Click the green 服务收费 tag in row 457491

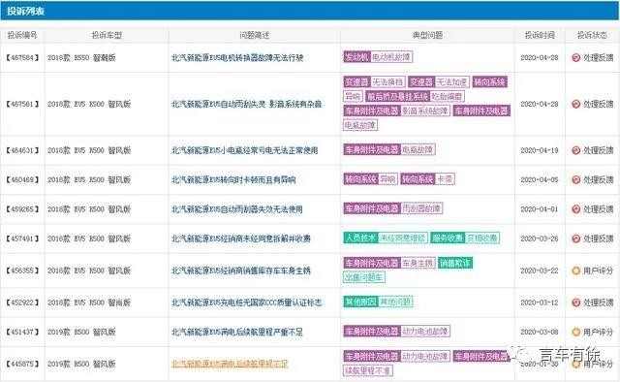(448, 238)
